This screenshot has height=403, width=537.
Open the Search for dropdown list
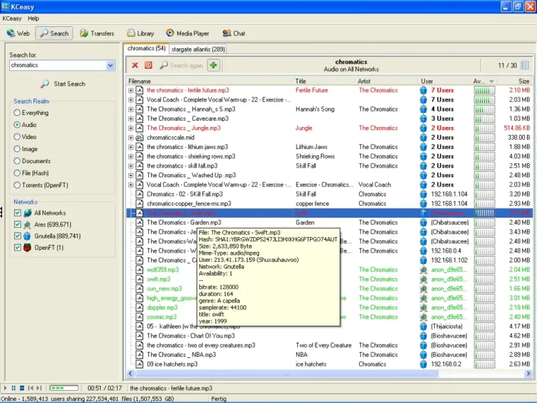pyautogui.click(x=111, y=66)
